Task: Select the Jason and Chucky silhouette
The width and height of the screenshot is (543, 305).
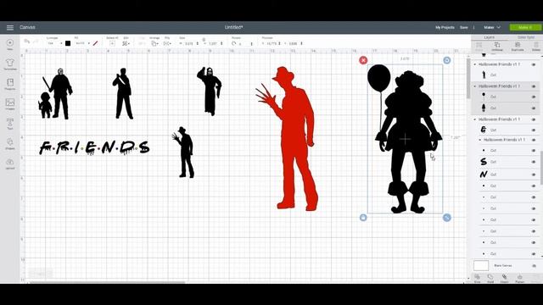Action: (55, 94)
